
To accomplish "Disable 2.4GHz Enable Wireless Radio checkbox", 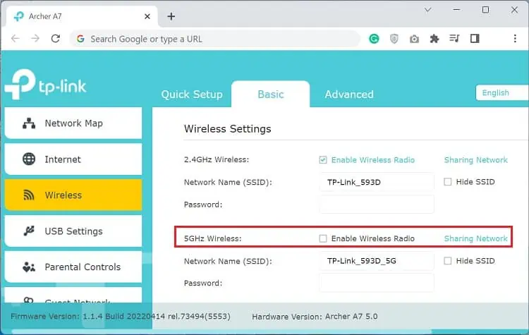I will pyautogui.click(x=323, y=160).
